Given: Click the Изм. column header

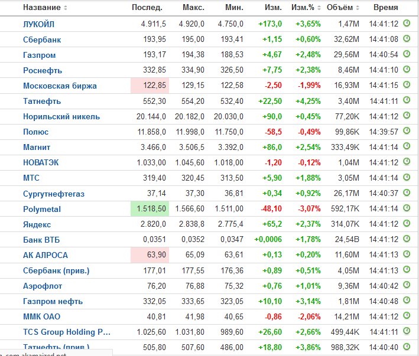Looking at the screenshot, I should click(273, 8).
